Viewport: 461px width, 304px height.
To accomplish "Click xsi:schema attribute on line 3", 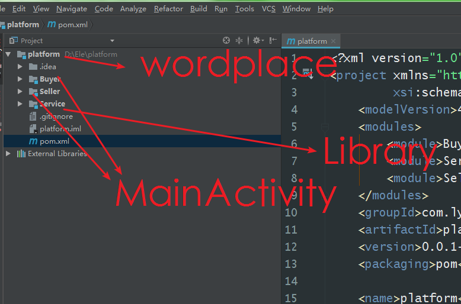I will [x=427, y=92].
